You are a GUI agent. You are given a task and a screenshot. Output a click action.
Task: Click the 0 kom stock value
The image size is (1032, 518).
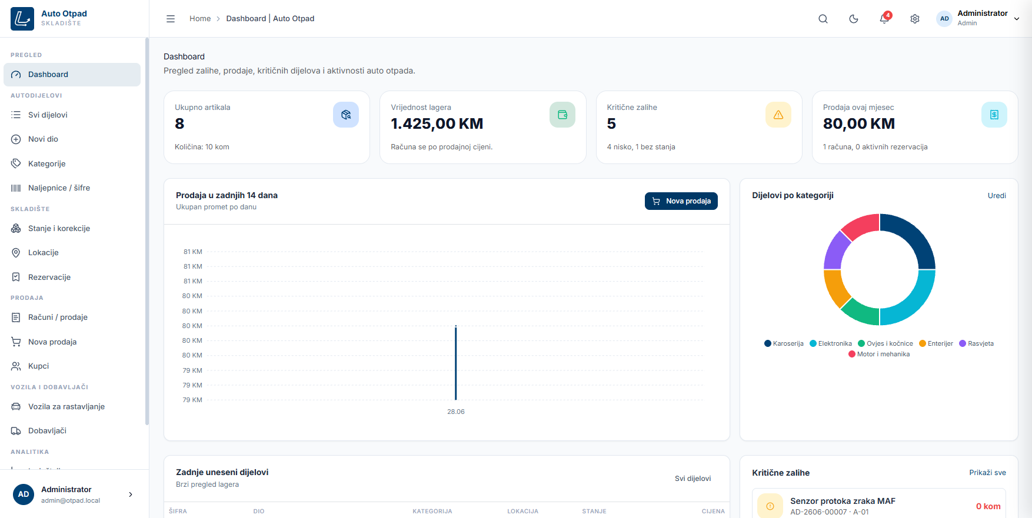pyautogui.click(x=988, y=507)
